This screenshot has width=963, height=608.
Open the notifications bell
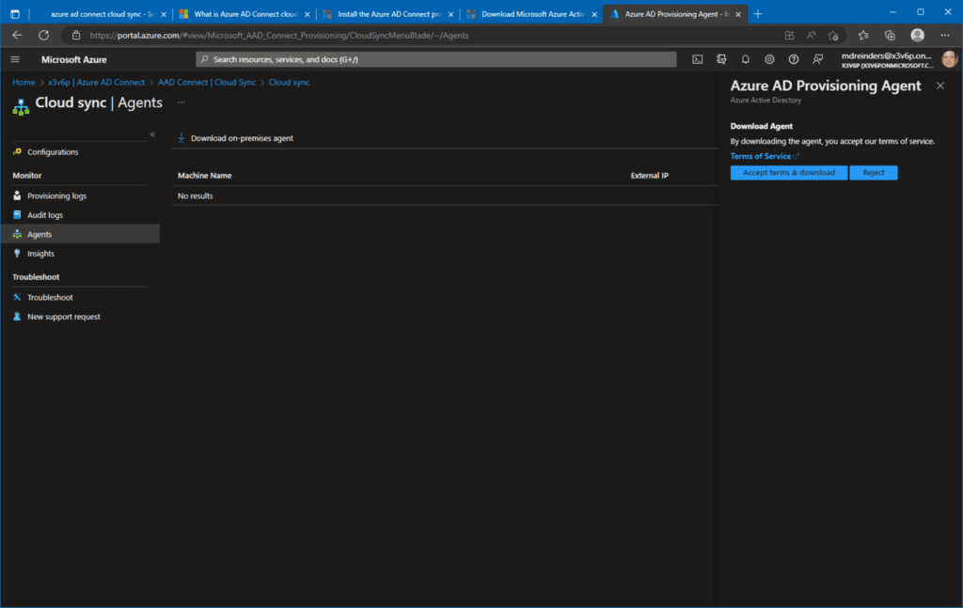(x=745, y=59)
